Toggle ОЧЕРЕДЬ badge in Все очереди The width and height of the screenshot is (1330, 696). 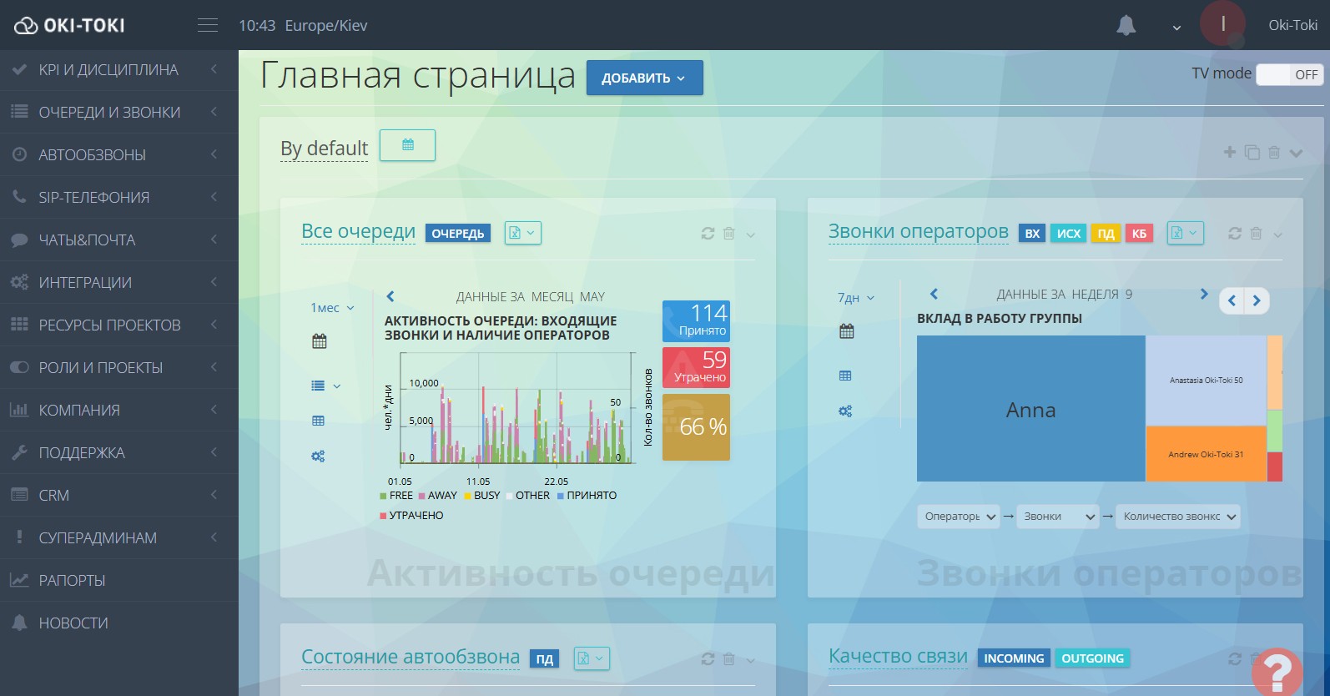click(x=458, y=234)
